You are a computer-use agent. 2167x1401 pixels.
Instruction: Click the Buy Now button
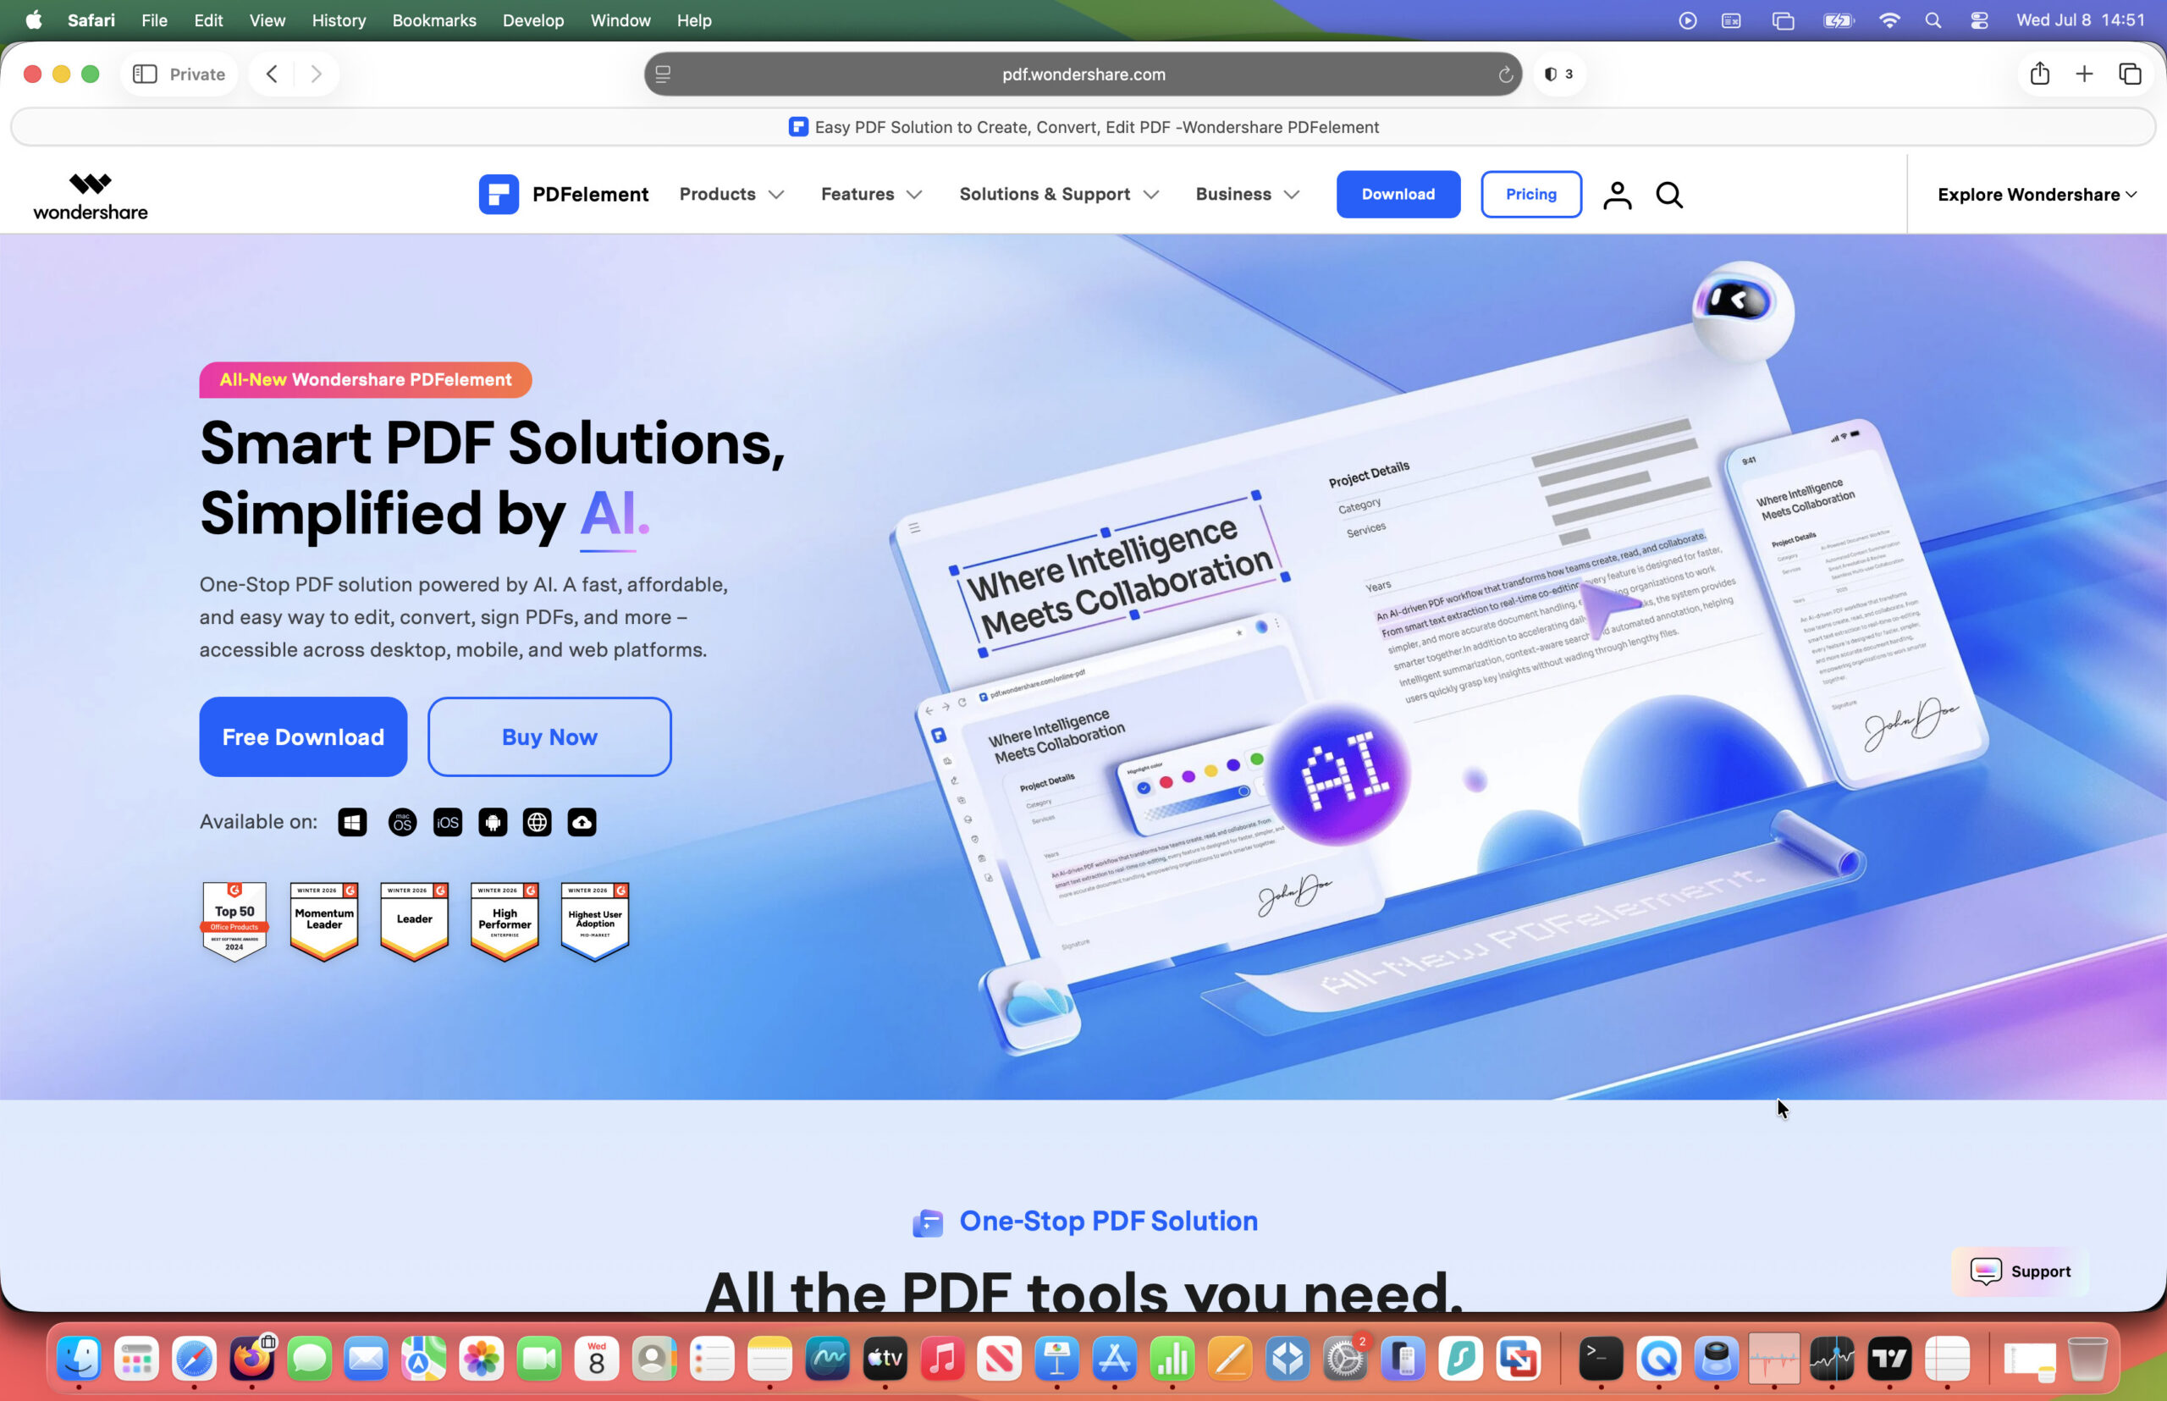coord(549,736)
